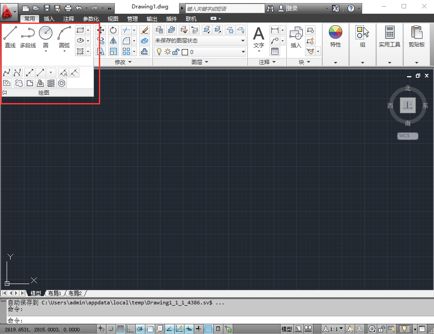The image size is (434, 334).
Task: Select the 圆弧 (Arc) tool
Action: tap(64, 37)
